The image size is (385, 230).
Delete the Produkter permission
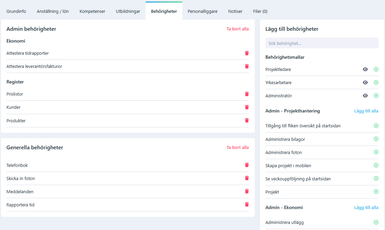tap(247, 120)
